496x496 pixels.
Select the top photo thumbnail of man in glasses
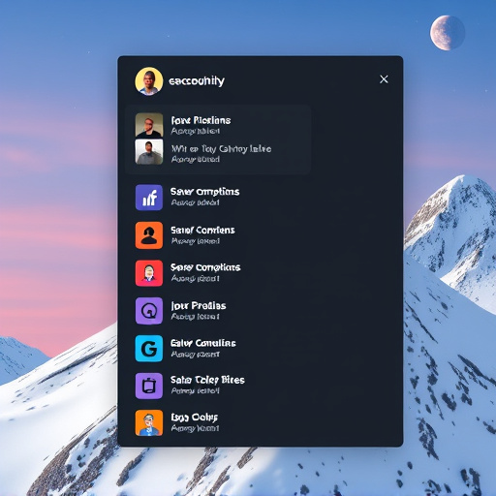[x=149, y=125]
